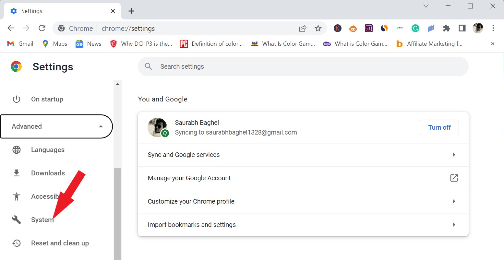
Task: Click the search magnifier in Search settings
Action: pyautogui.click(x=148, y=66)
